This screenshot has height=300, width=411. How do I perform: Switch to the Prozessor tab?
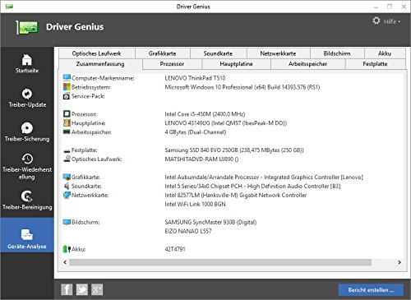[172, 64]
